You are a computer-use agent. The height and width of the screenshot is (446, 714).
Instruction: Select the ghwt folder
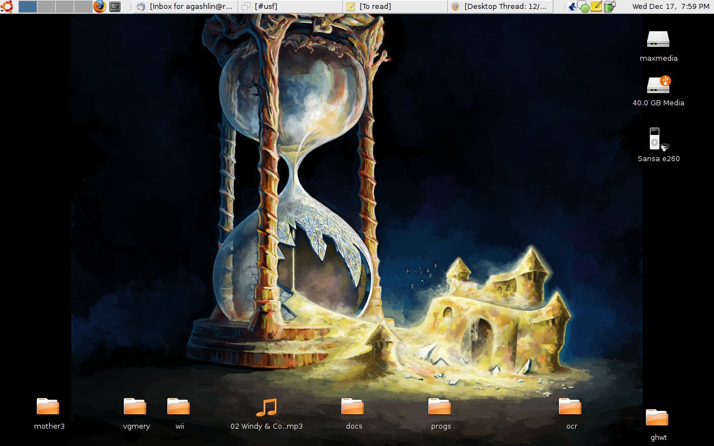click(658, 425)
